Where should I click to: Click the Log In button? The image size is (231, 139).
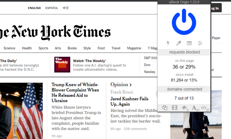(x=216, y=8)
